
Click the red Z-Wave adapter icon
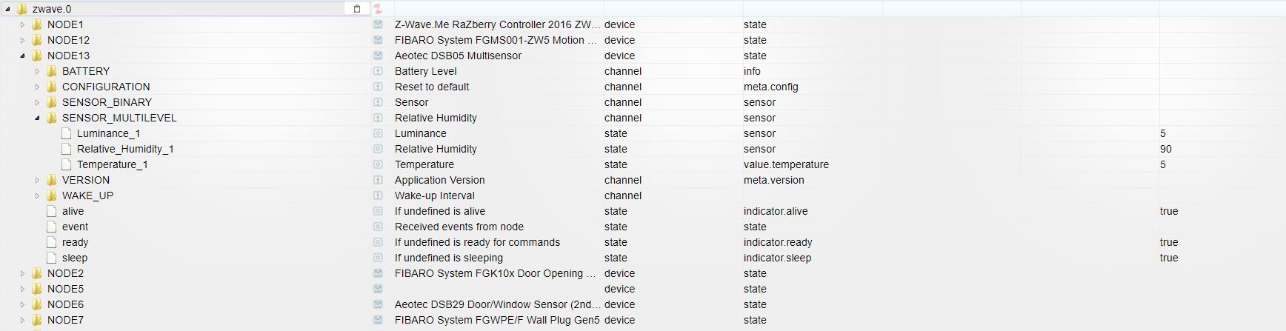pyautogui.click(x=377, y=9)
